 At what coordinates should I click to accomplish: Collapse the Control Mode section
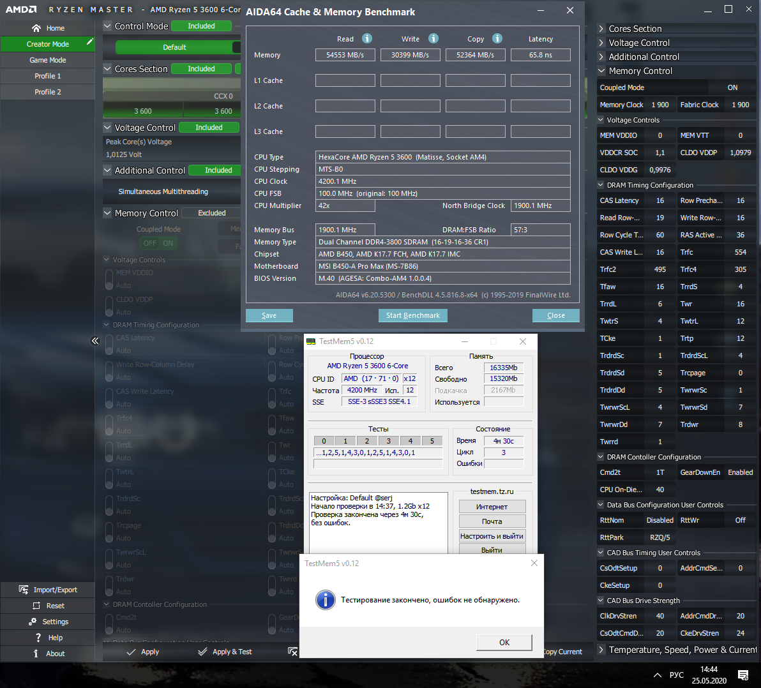[107, 26]
